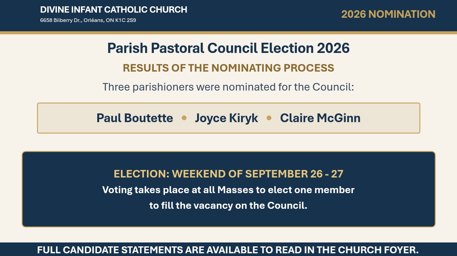Click the Divine Infant Catholic Church title
This screenshot has width=457, height=256.
pyautogui.click(x=113, y=10)
